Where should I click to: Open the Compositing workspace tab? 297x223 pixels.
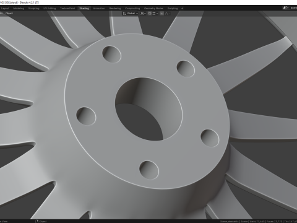pyautogui.click(x=132, y=9)
